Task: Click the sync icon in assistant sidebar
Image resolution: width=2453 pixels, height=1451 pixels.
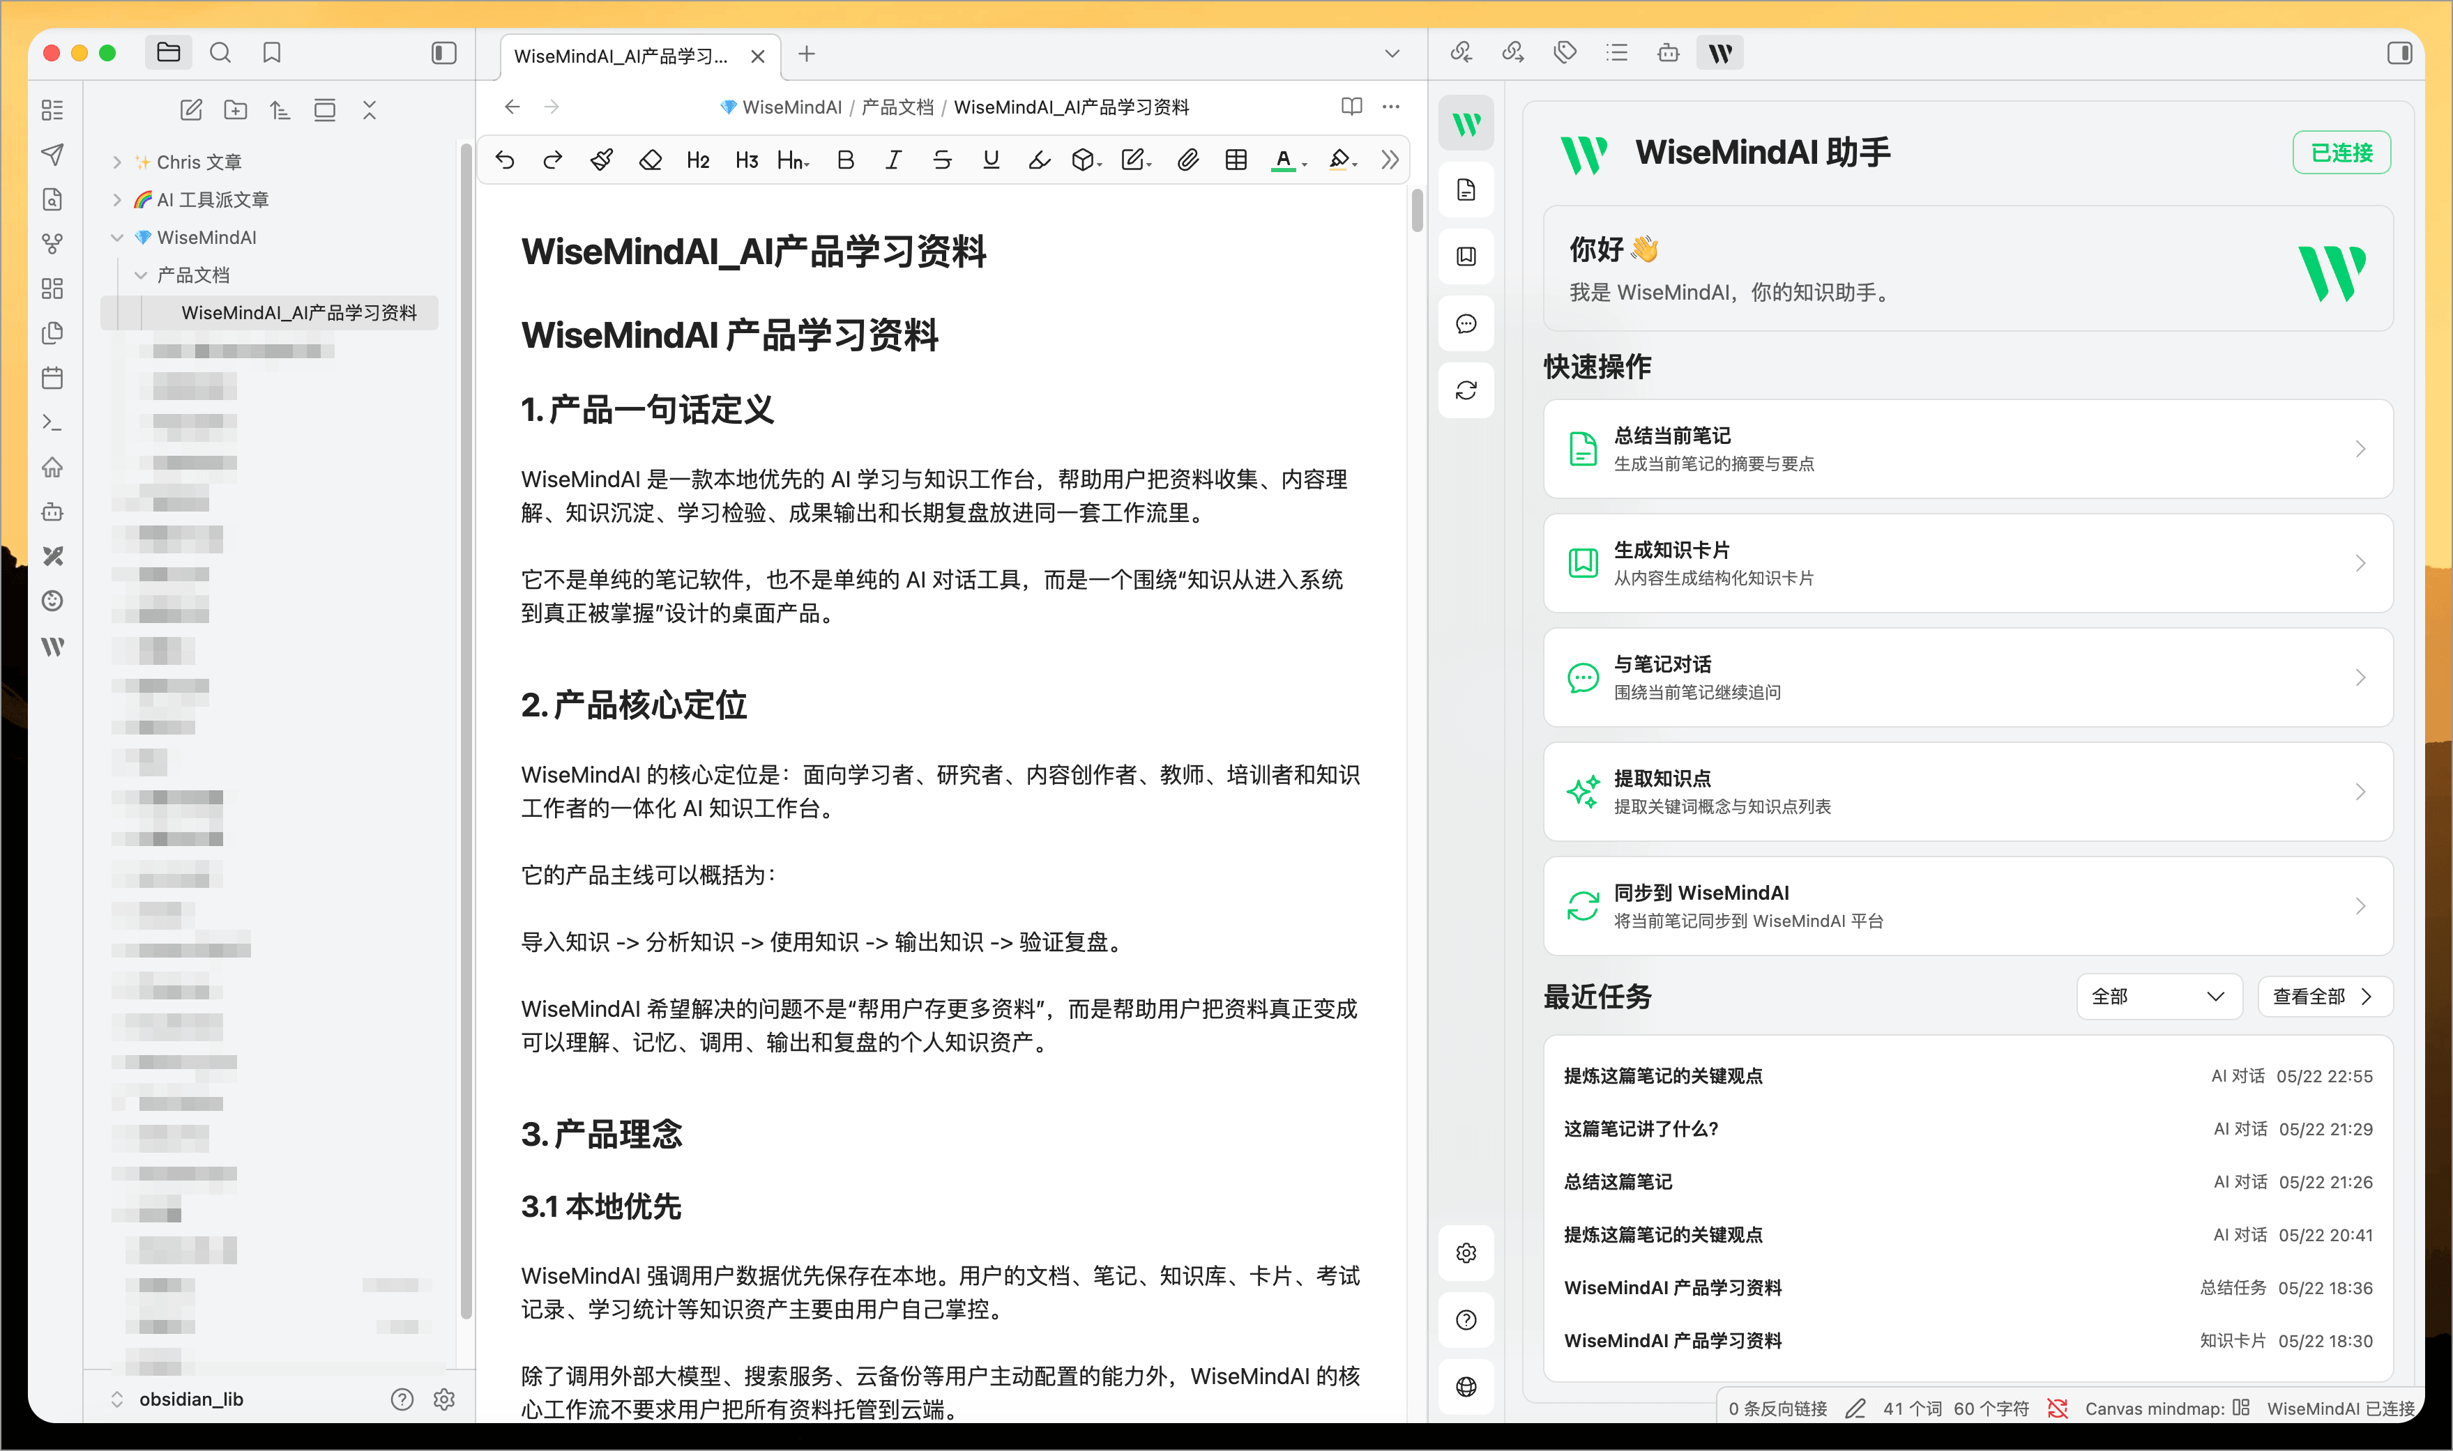Action: pos(1466,391)
